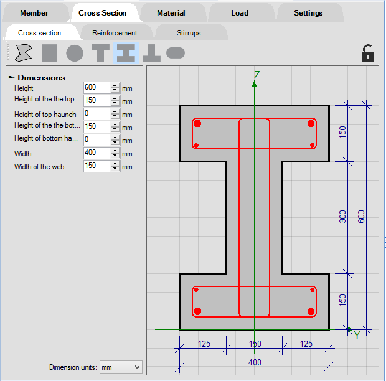386x381 pixels.
Task: Open the Member tab
Action: pos(34,13)
